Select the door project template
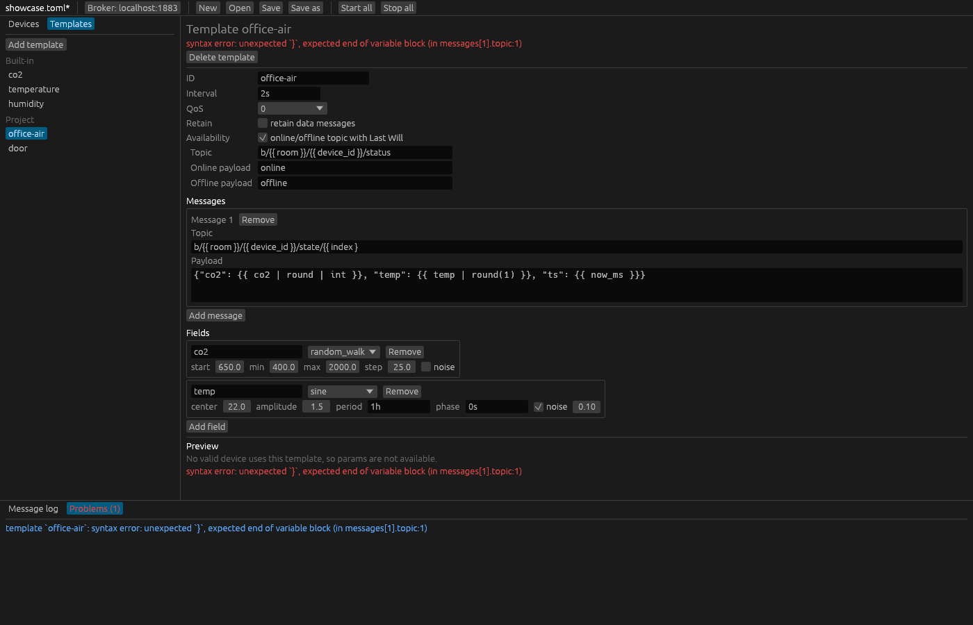Image resolution: width=973 pixels, height=625 pixels. pyautogui.click(x=18, y=148)
